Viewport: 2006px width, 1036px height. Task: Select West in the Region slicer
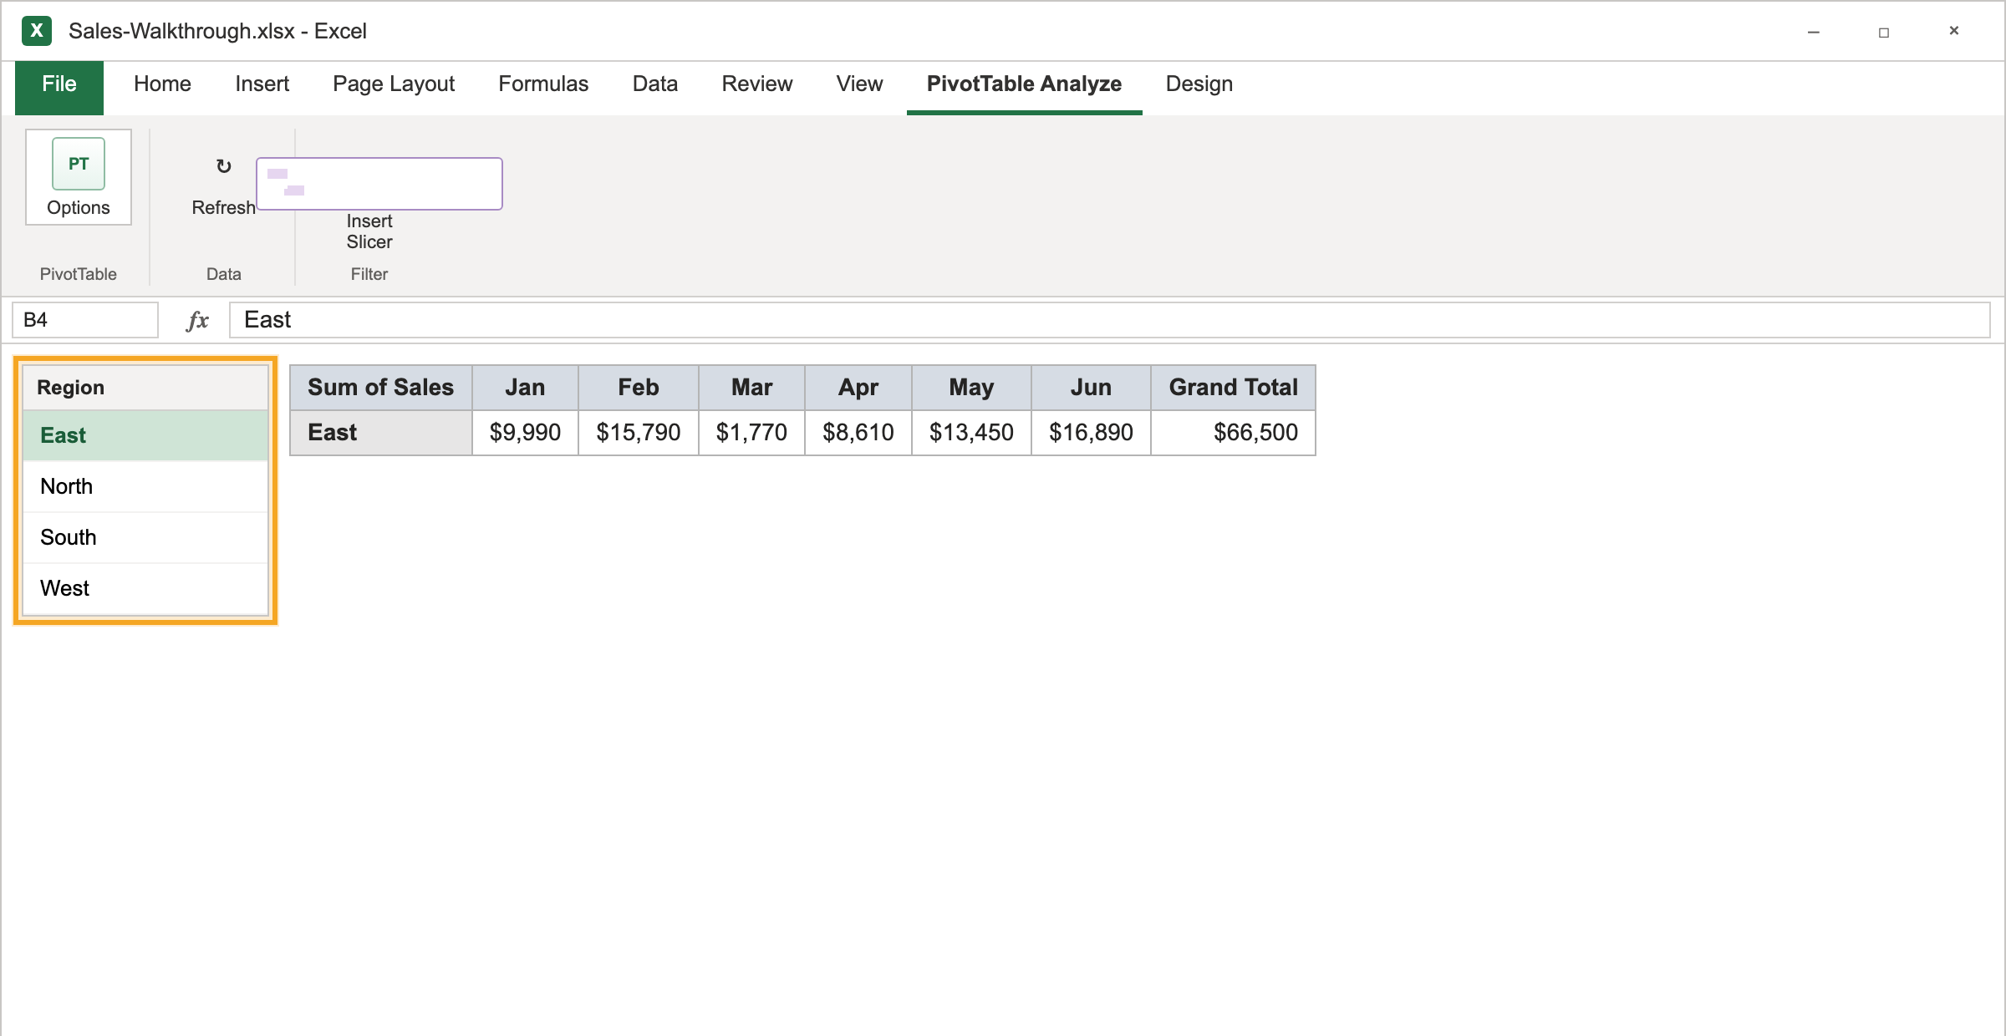pyautogui.click(x=145, y=588)
